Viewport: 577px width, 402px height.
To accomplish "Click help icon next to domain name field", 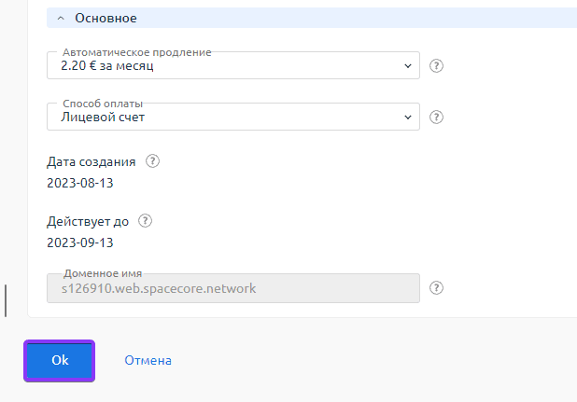I will 436,288.
